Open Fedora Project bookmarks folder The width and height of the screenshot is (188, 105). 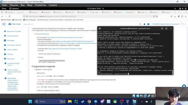point(43,20)
